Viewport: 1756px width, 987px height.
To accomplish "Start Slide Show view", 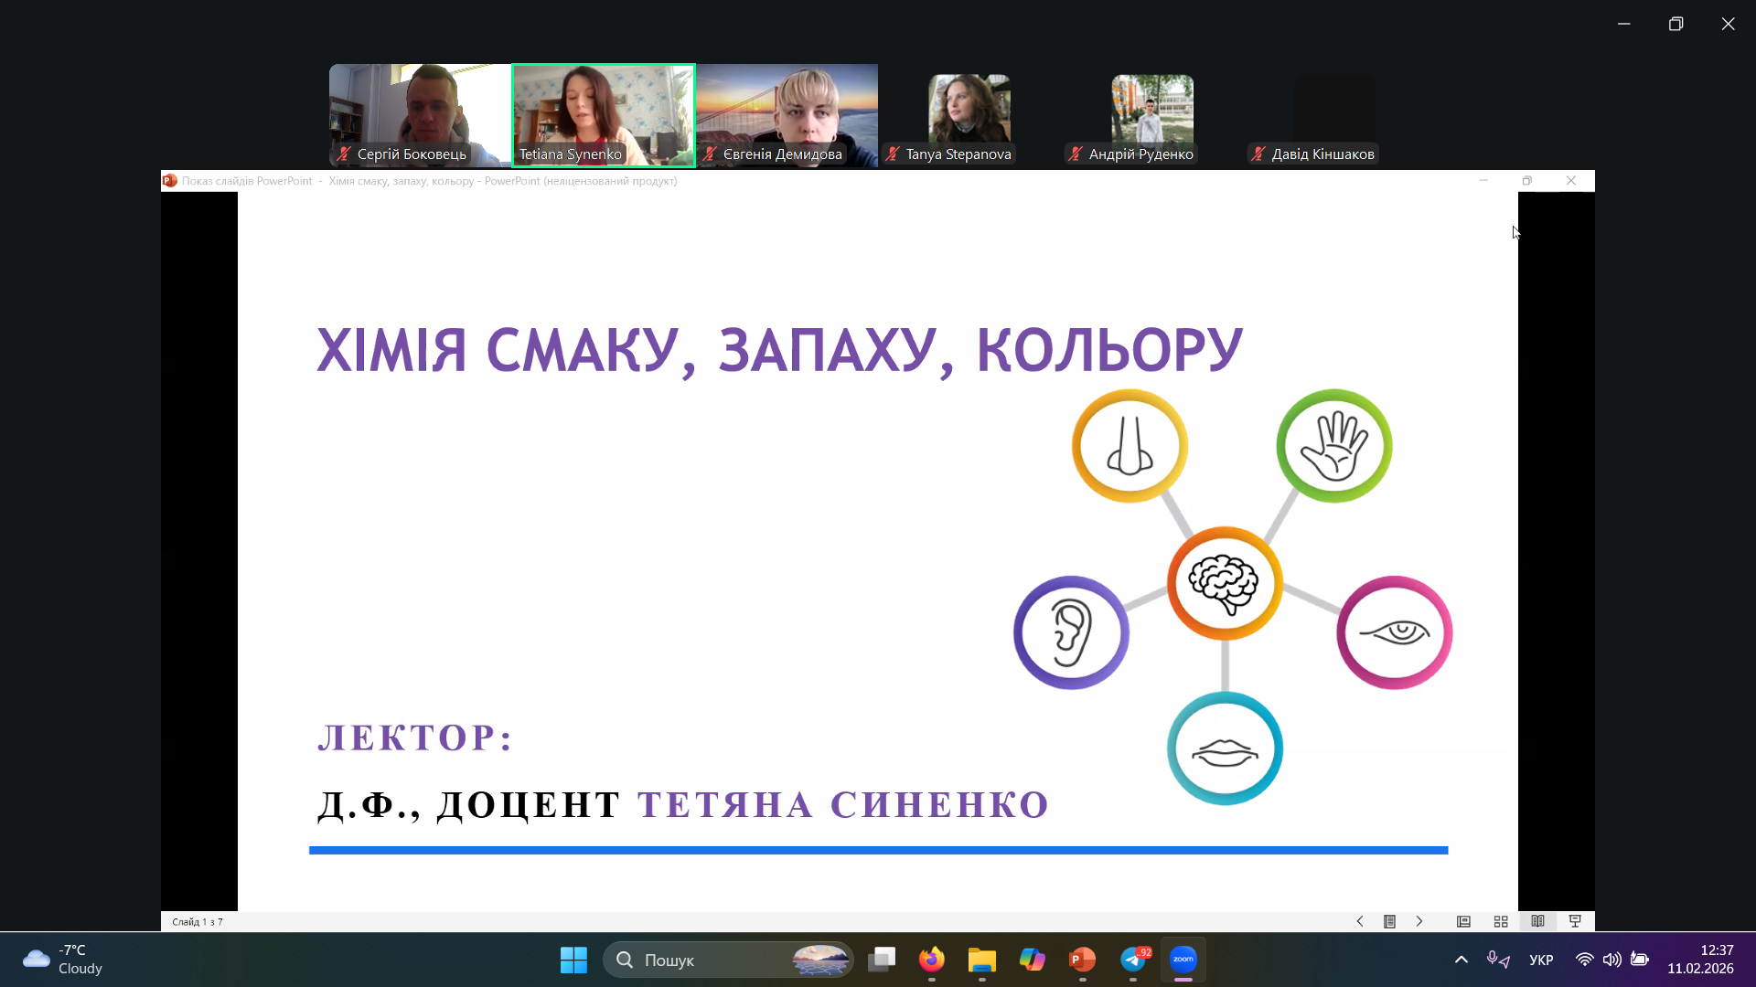I will pos(1575,921).
